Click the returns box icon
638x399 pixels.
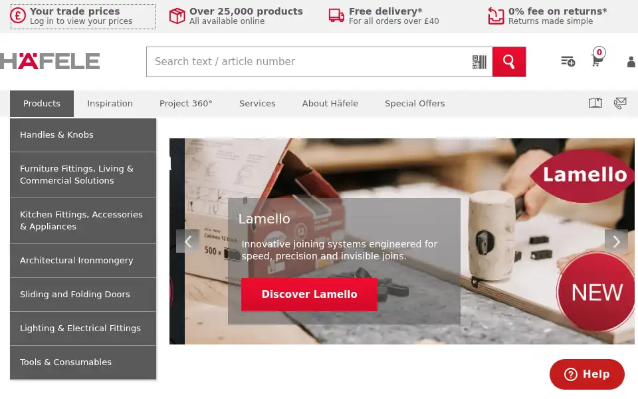[x=496, y=15]
